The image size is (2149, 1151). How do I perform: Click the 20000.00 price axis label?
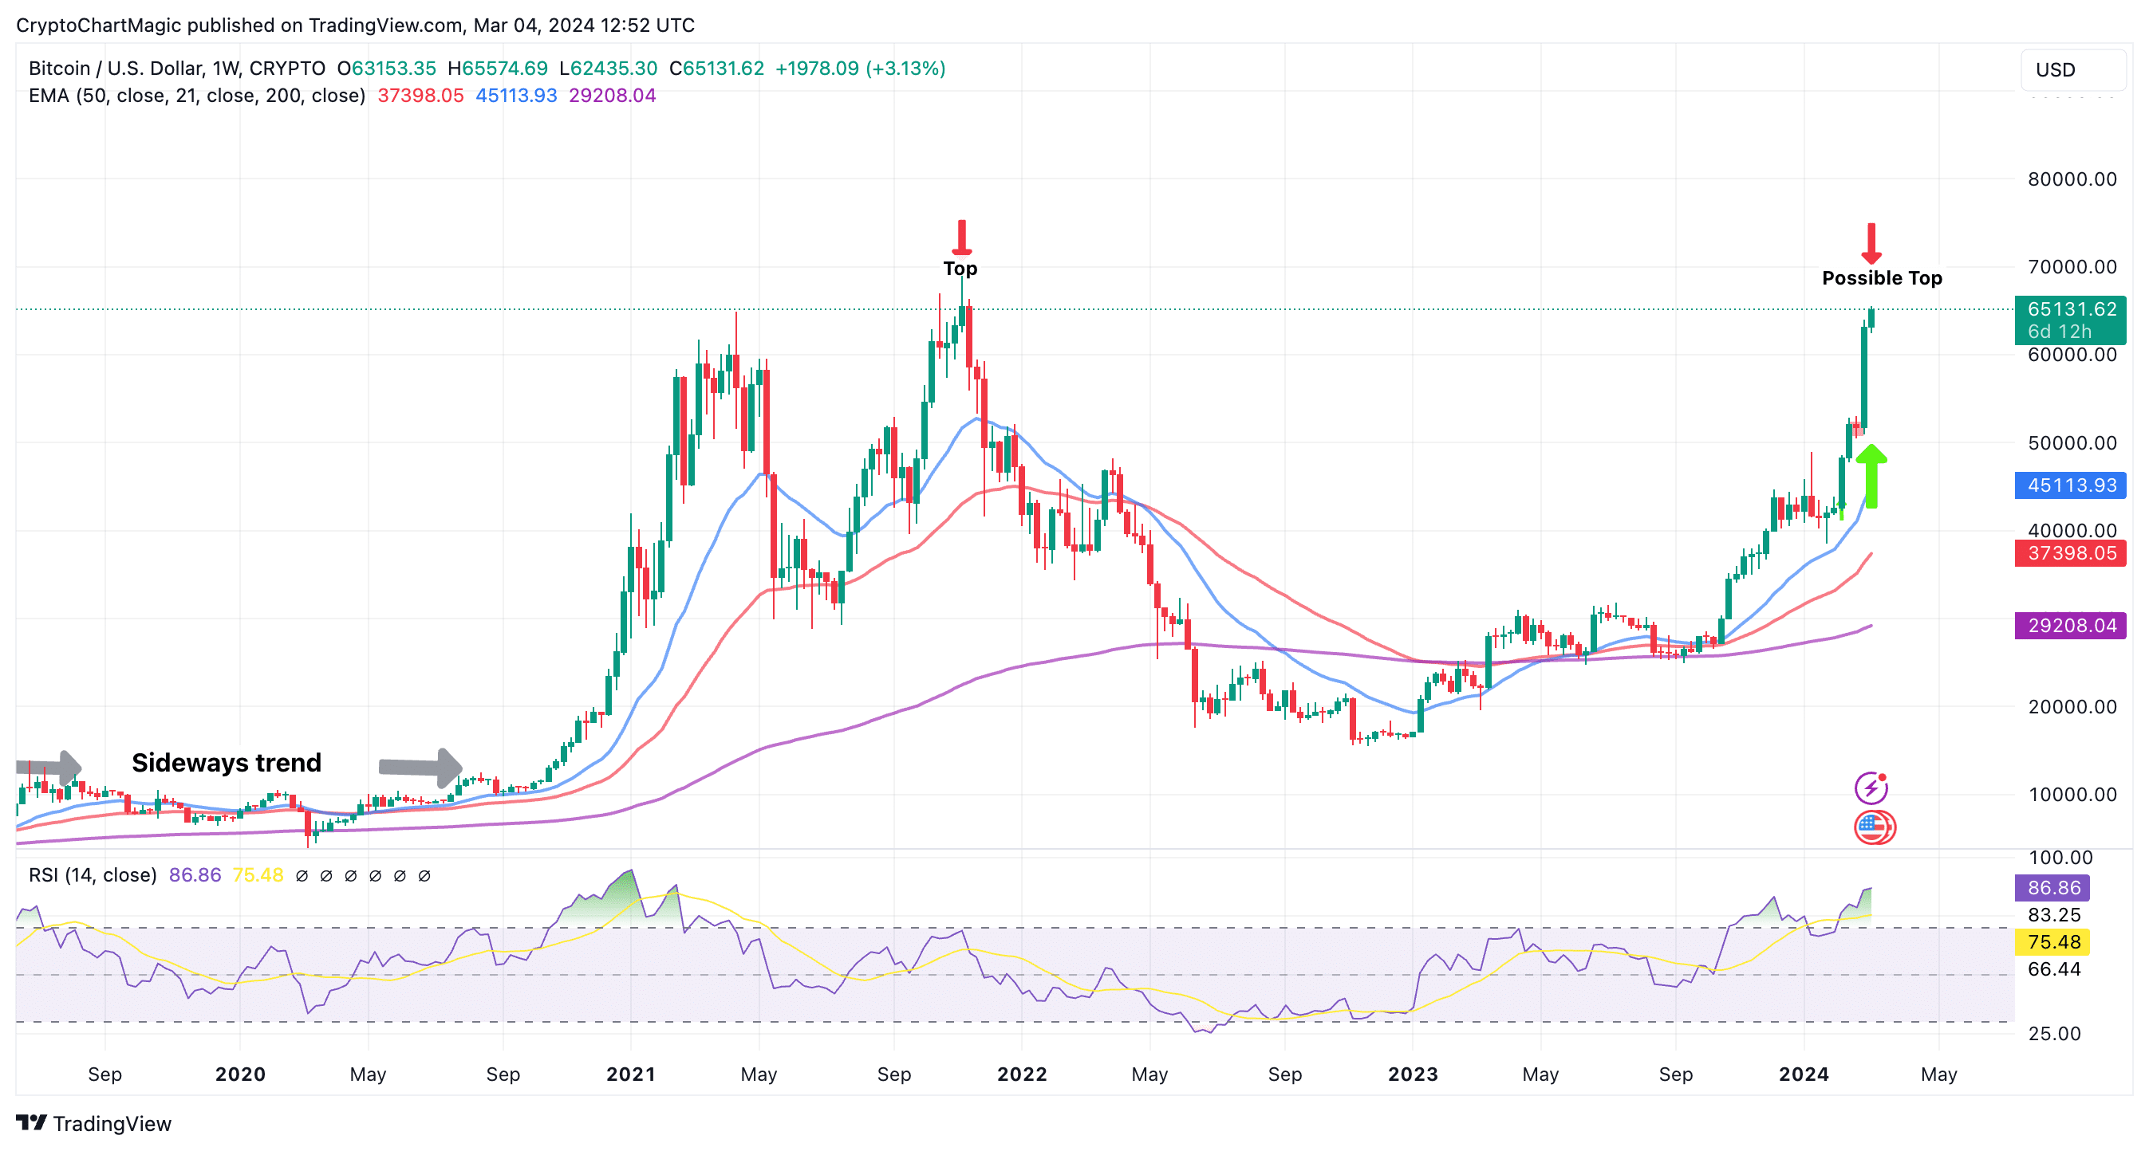tap(2072, 707)
